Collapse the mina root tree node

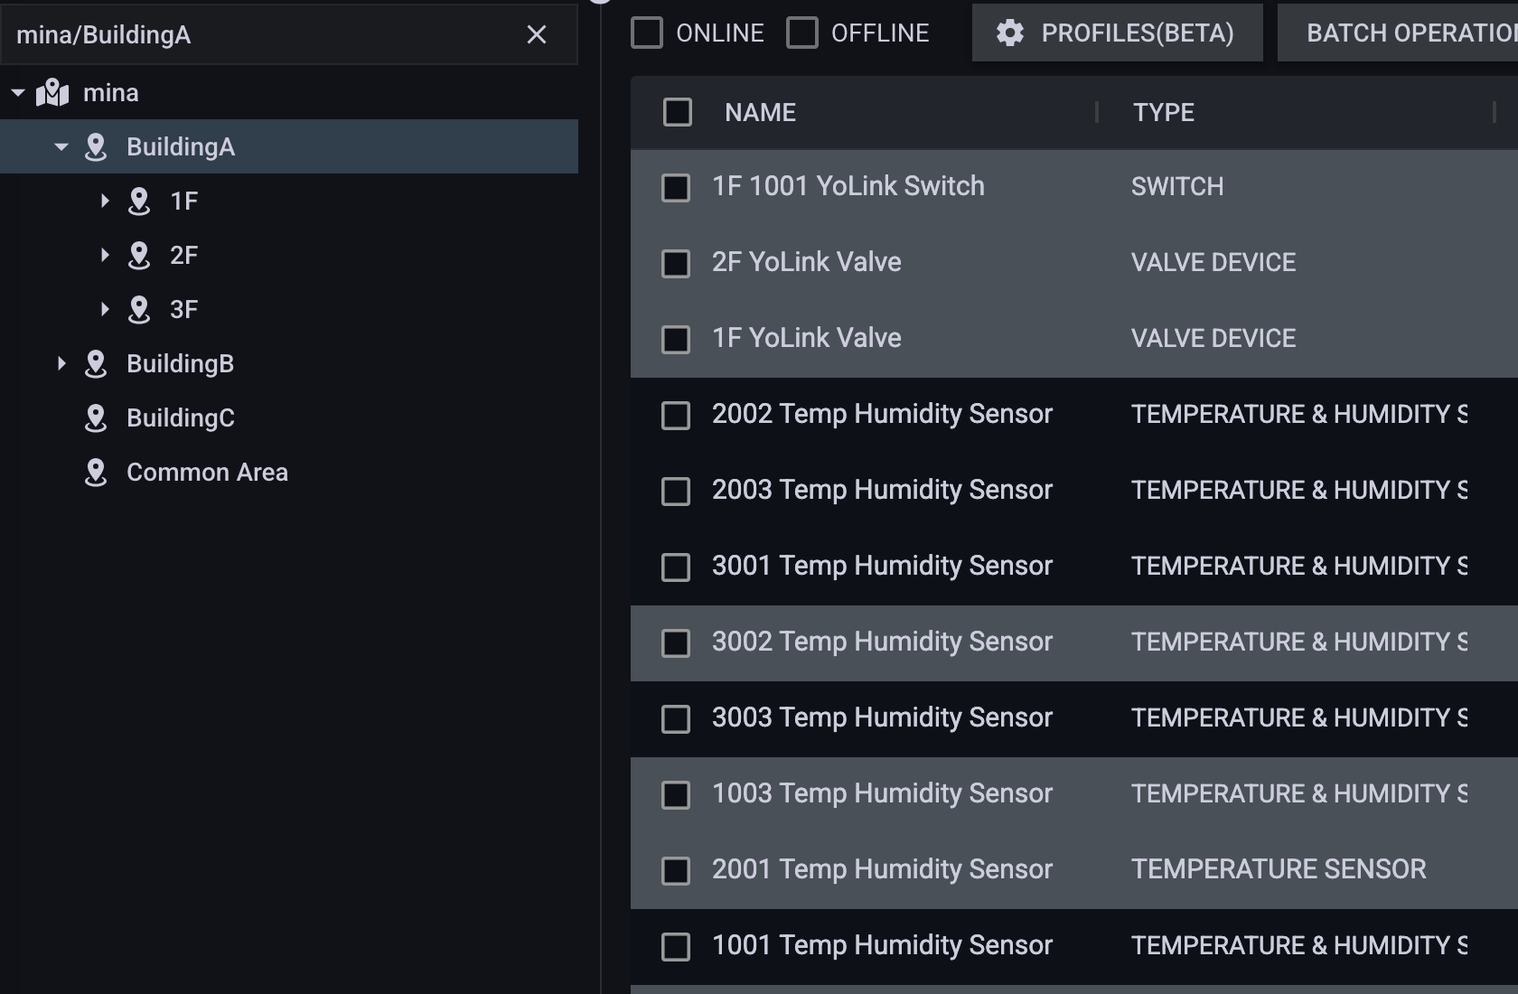coord(18,92)
